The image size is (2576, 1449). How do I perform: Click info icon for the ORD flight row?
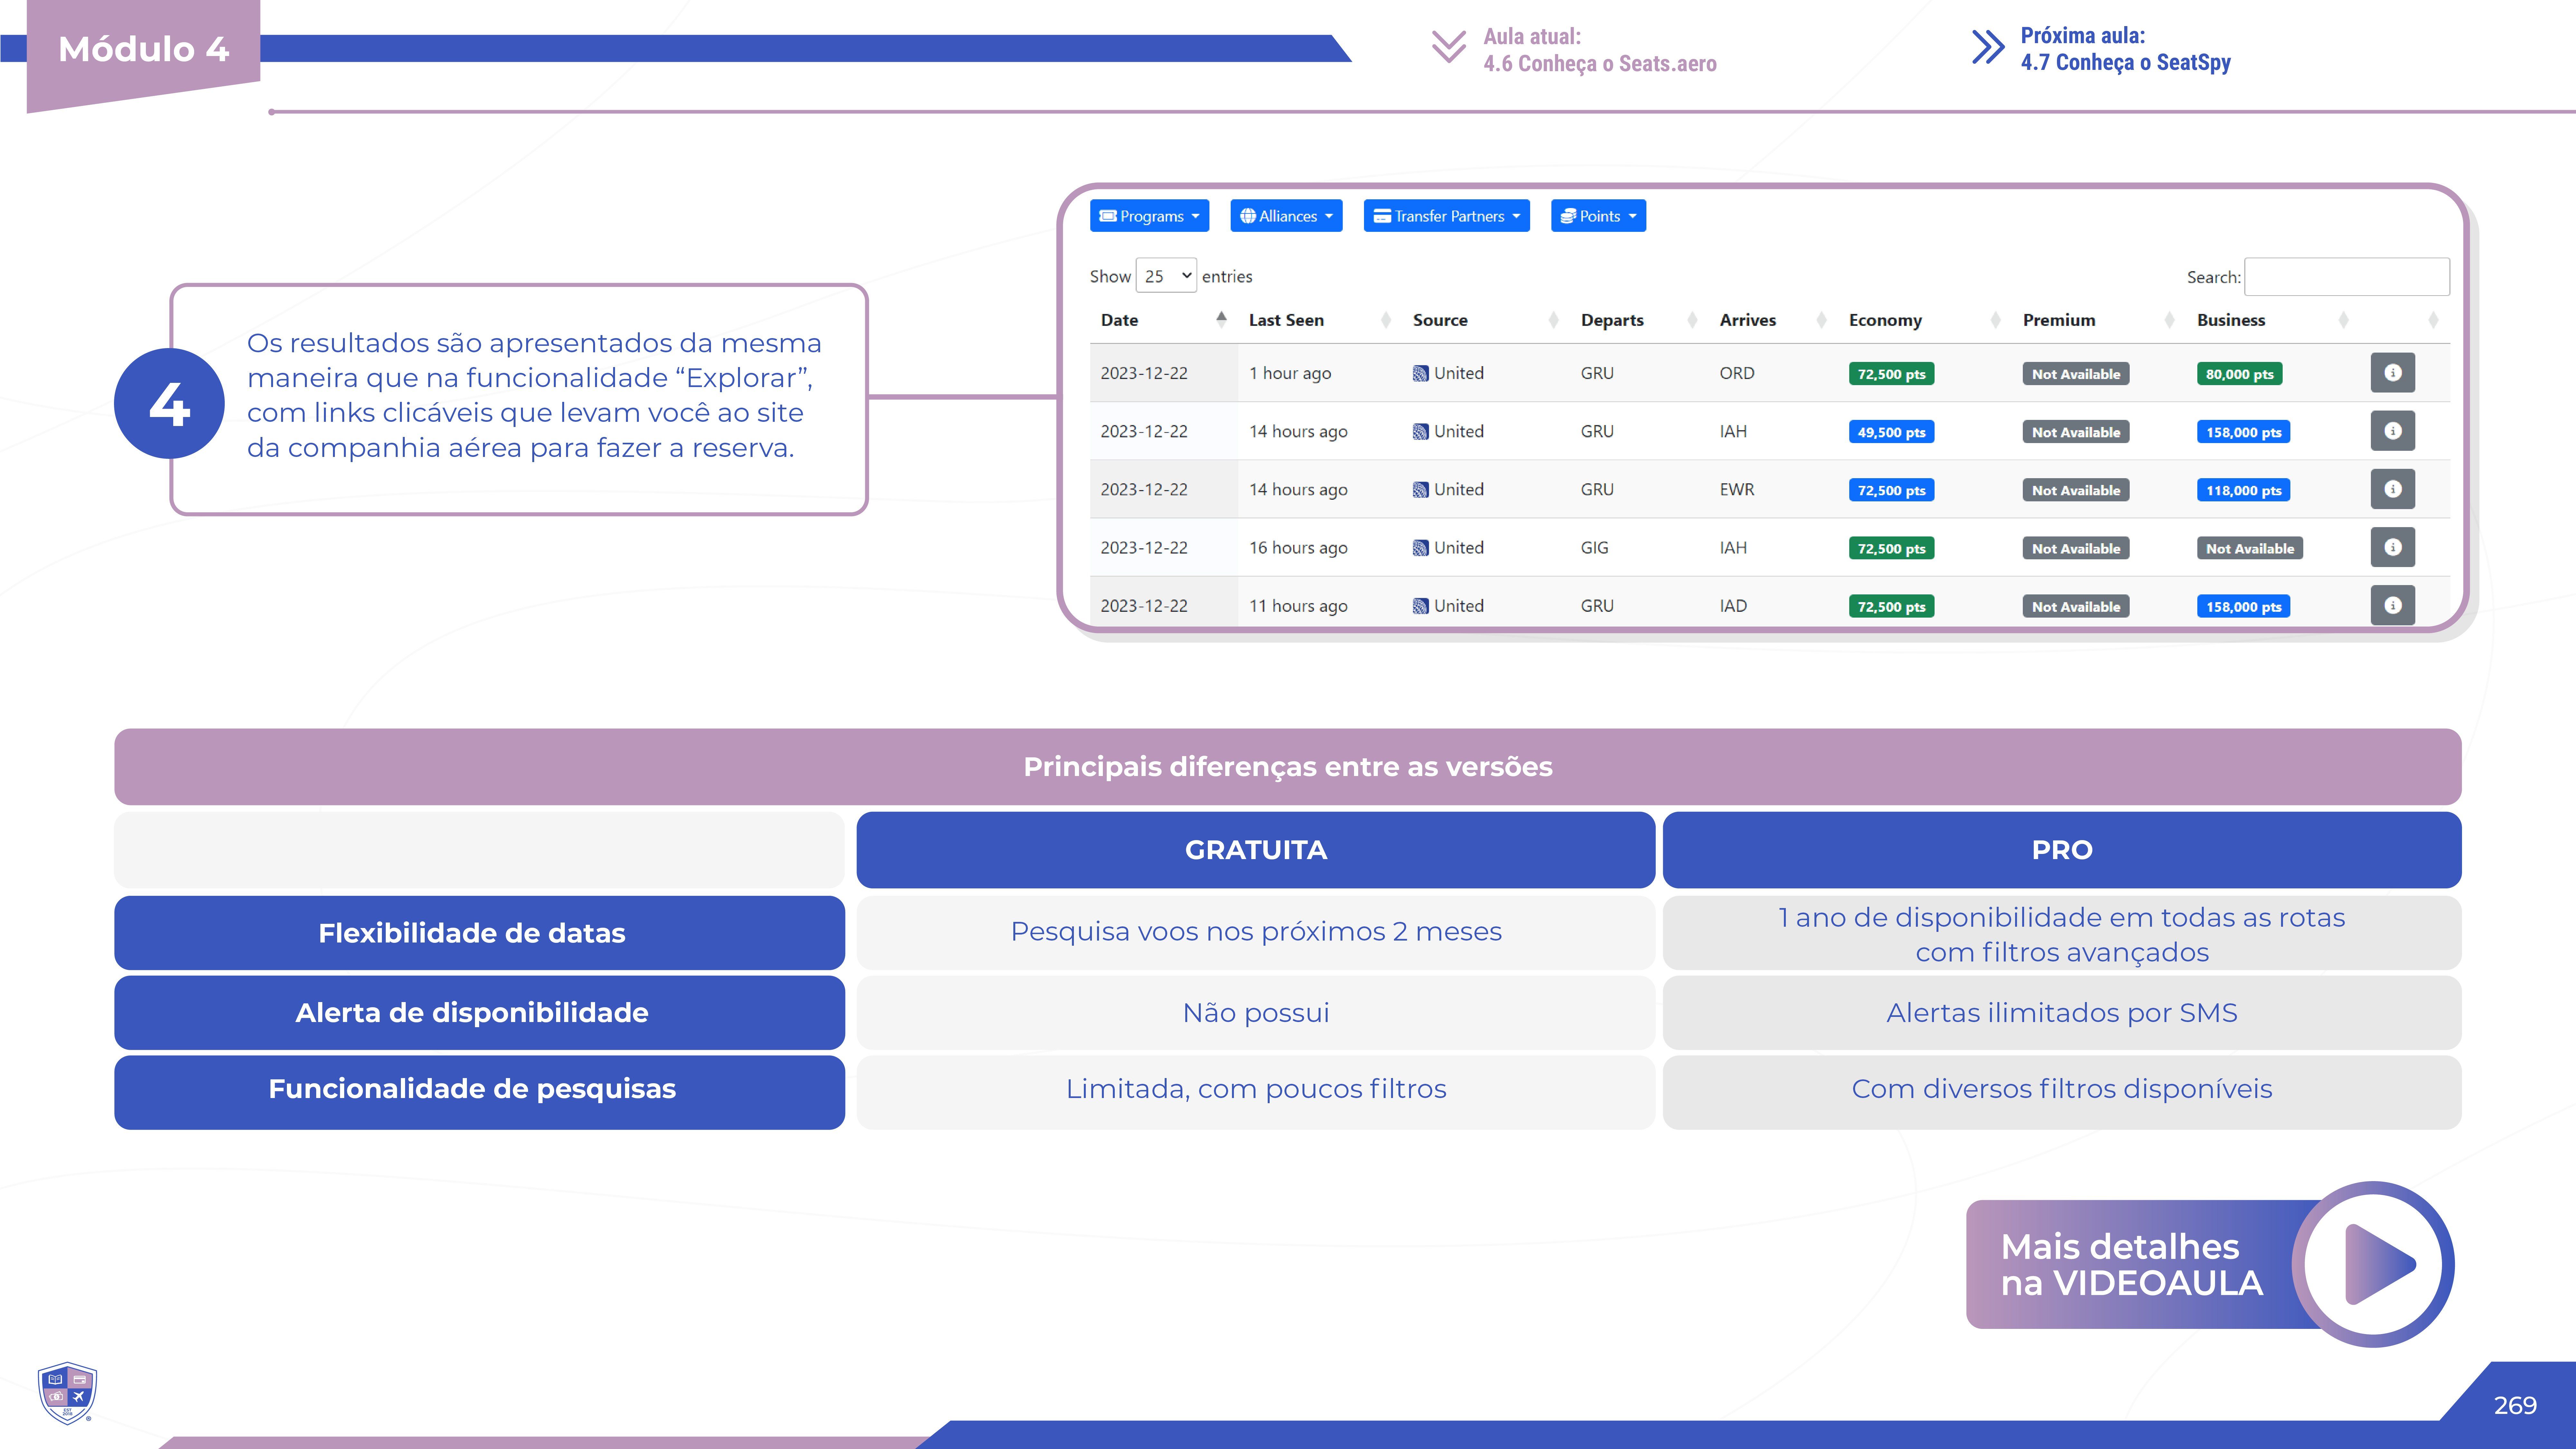2392,373
